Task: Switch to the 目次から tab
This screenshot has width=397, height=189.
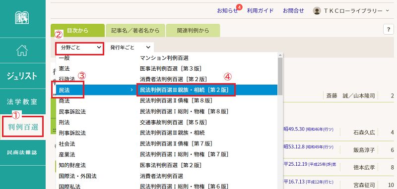Action: 77,31
